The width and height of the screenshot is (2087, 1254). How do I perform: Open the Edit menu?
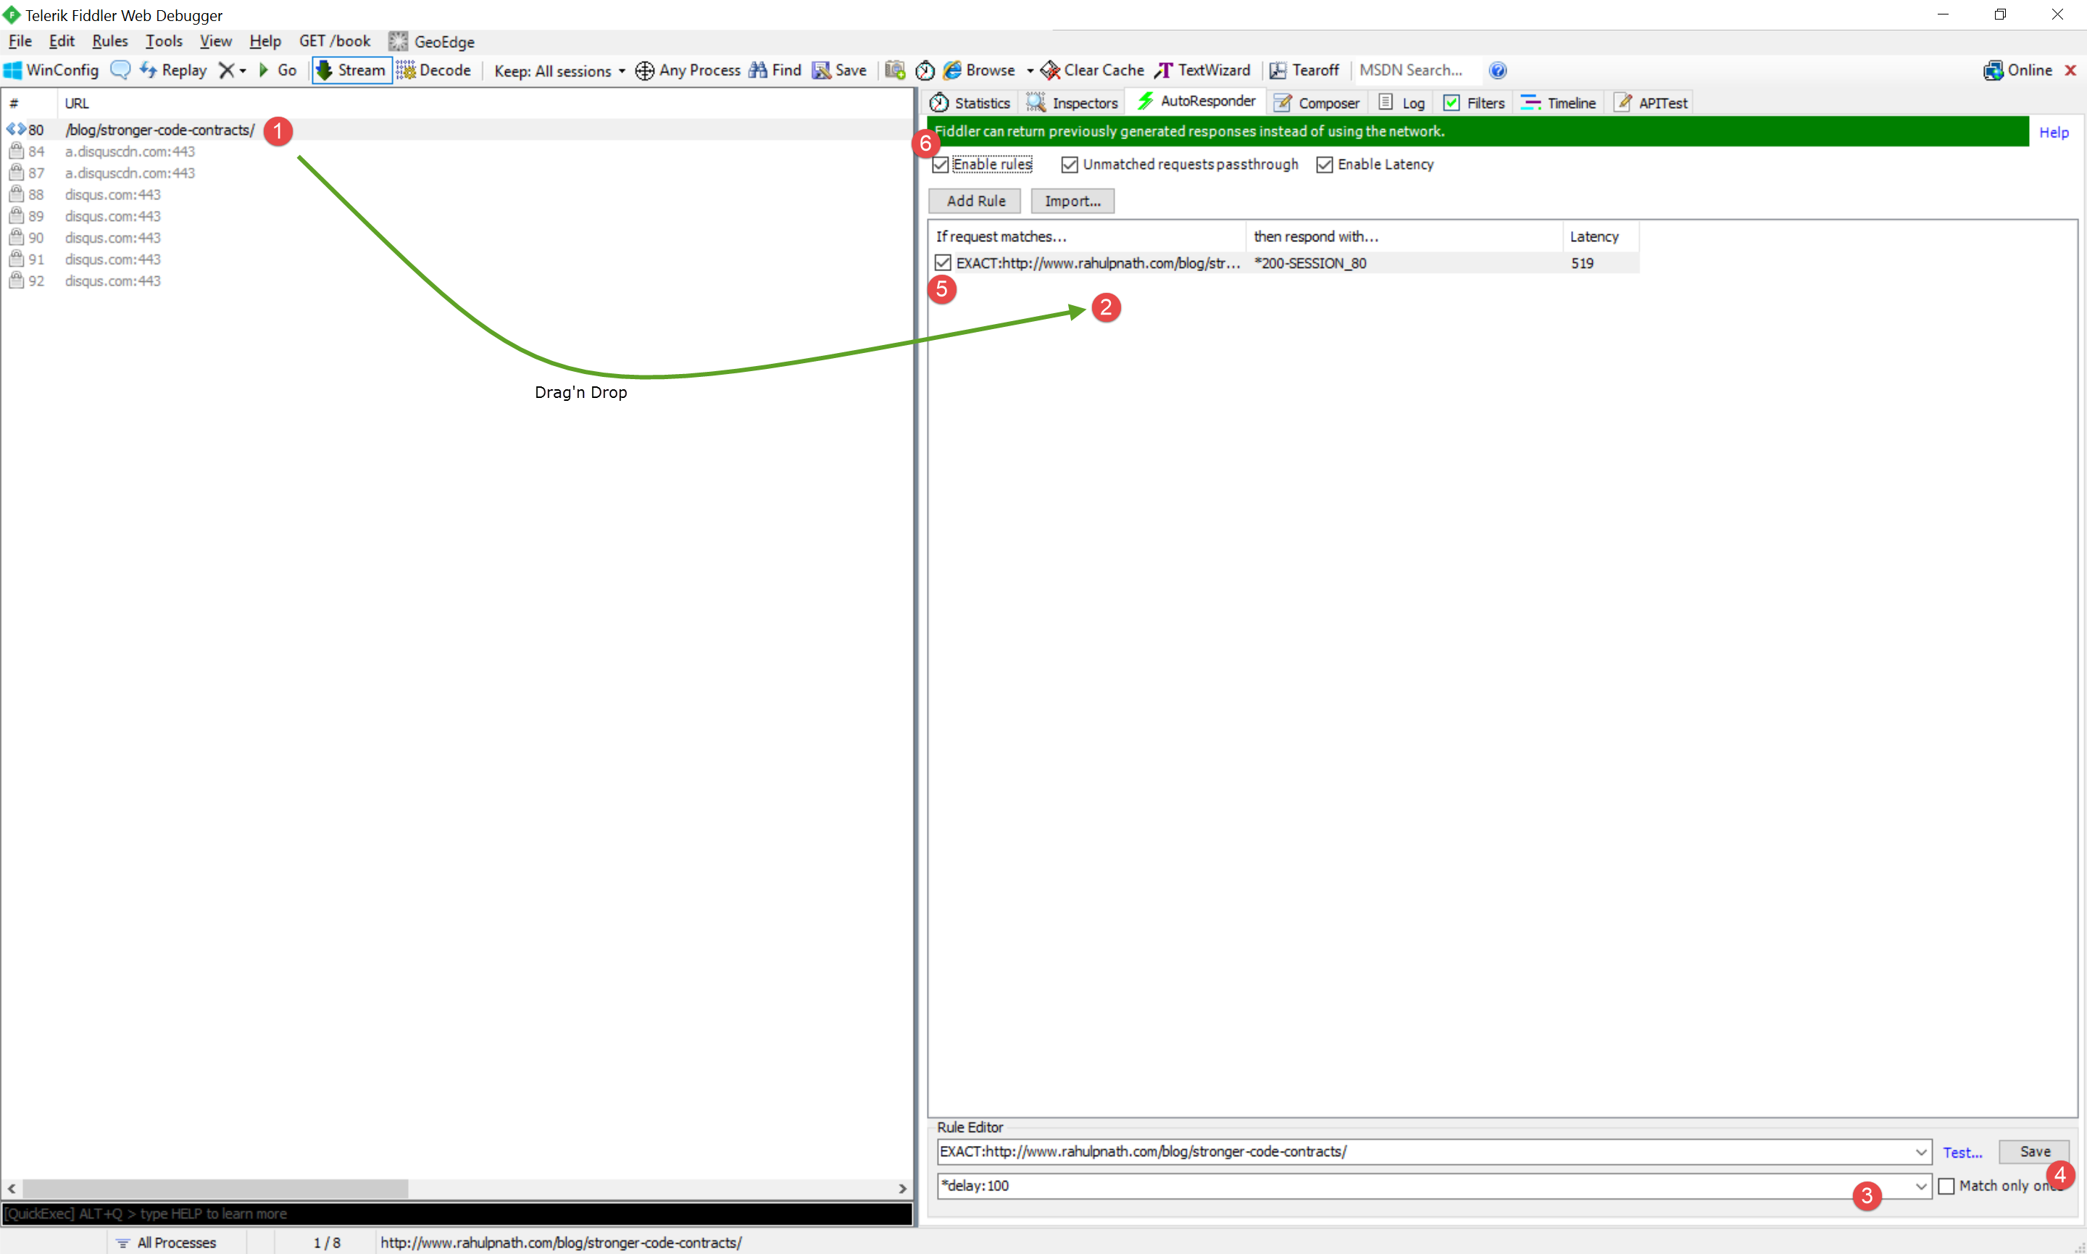62,41
